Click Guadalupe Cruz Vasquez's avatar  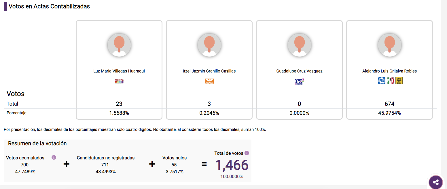click(x=300, y=45)
